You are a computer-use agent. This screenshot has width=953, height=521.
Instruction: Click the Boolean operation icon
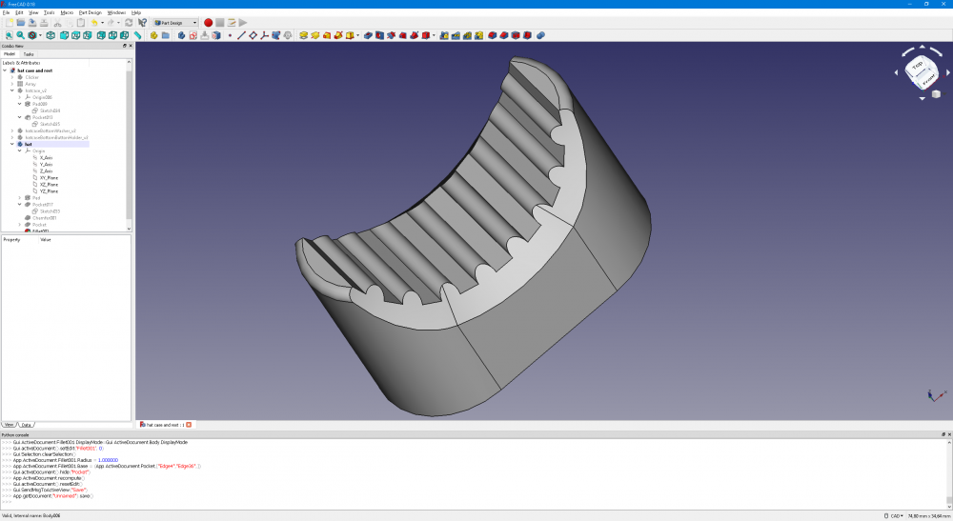tap(541, 35)
